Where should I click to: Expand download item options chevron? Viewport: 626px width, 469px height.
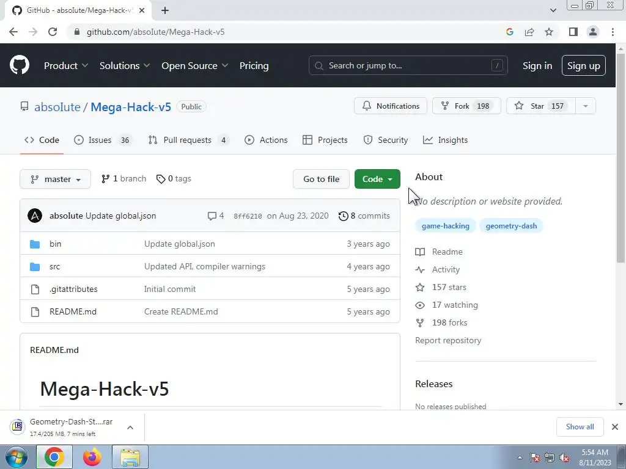130,427
